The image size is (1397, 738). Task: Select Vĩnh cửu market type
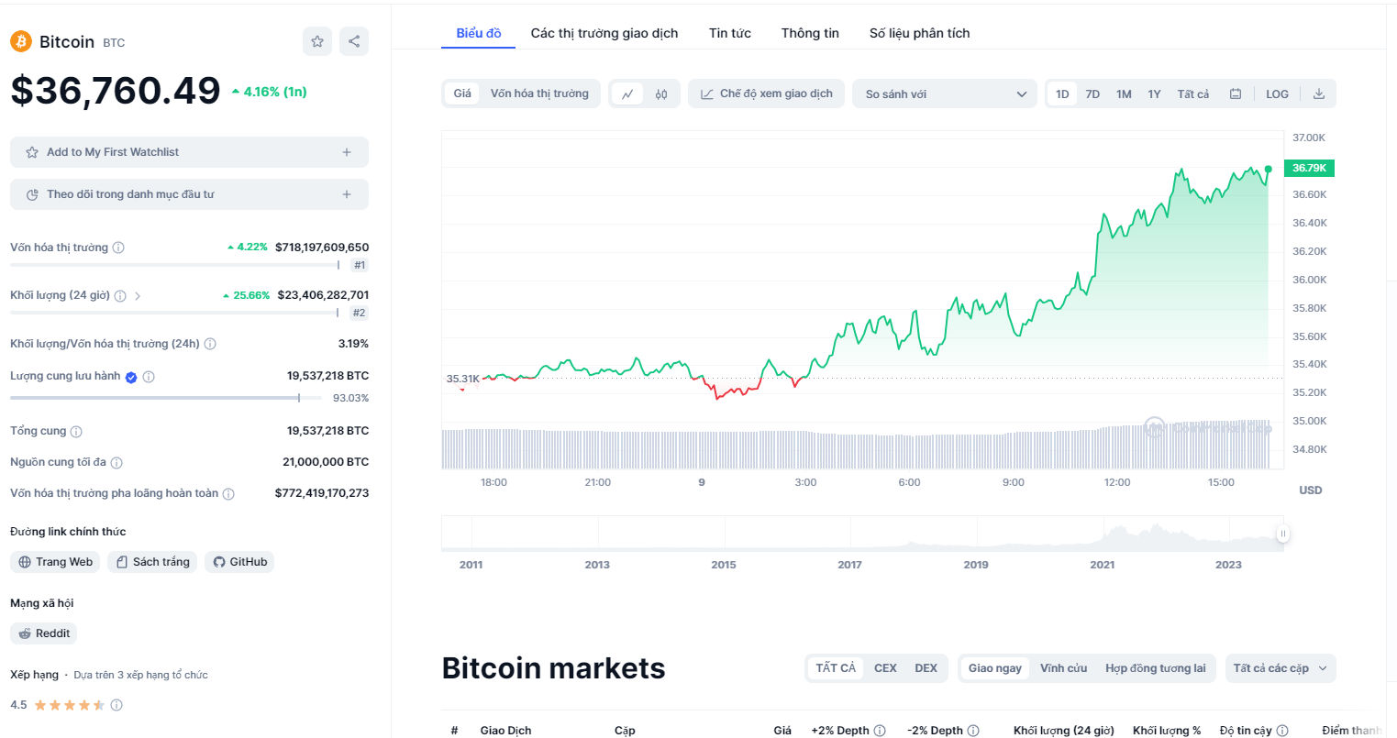point(1063,668)
